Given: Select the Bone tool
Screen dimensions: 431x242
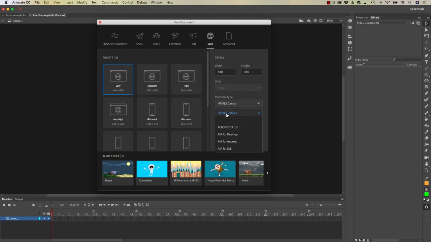Looking at the screenshot, I should (426, 113).
